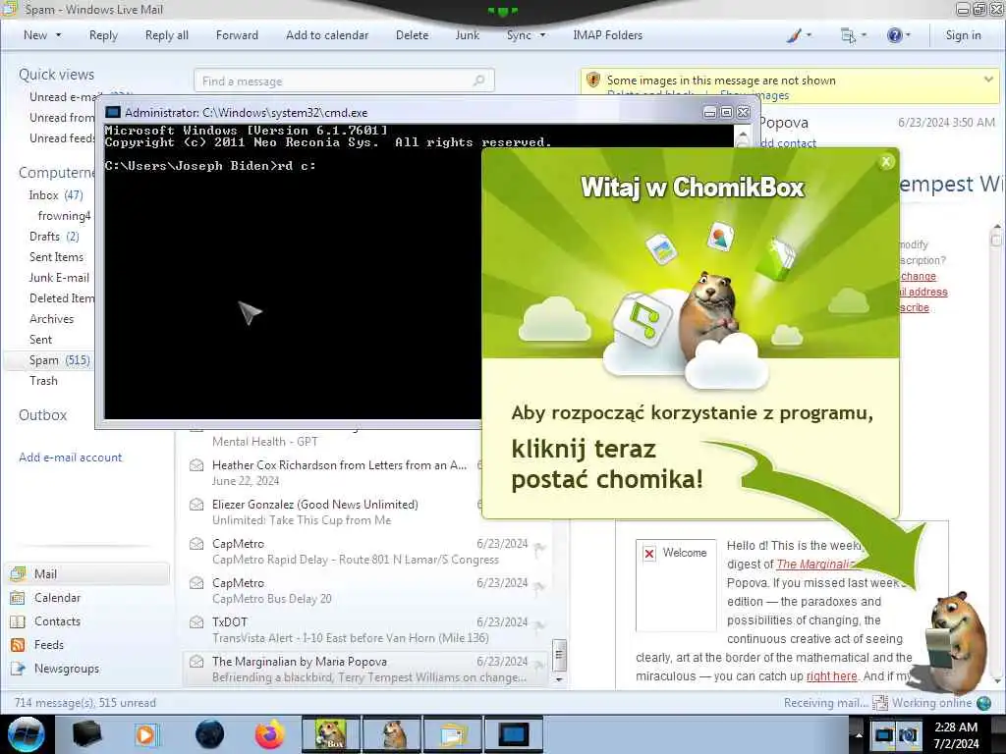1006x754 pixels.
Task: Switch to the Feeds section
Action: [49, 644]
